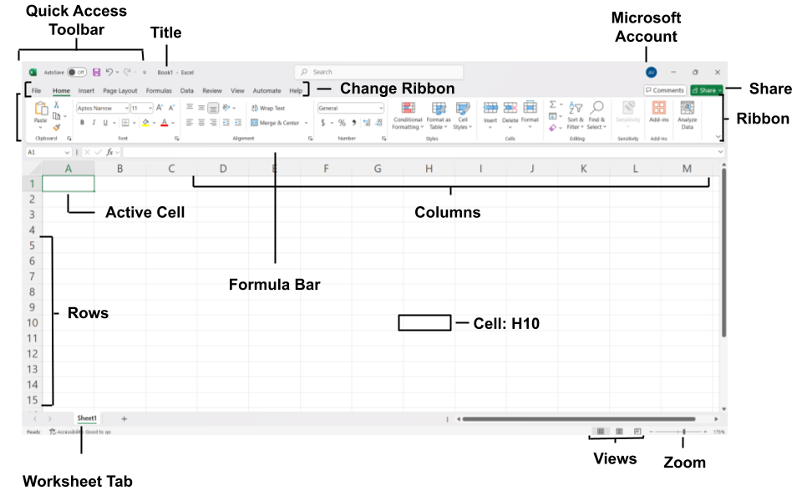The width and height of the screenshot is (802, 501).
Task: Click the Add-ins icon
Action: pyautogui.click(x=658, y=113)
